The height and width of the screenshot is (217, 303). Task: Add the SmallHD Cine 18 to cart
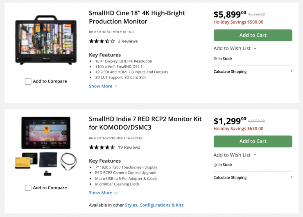[x=253, y=35]
